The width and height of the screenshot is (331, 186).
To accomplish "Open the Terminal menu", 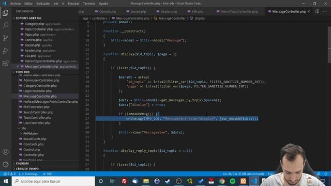I will click(x=89, y=4).
